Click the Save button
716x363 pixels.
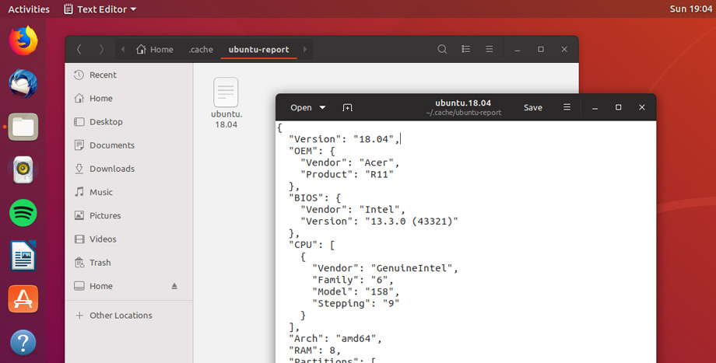[533, 107]
